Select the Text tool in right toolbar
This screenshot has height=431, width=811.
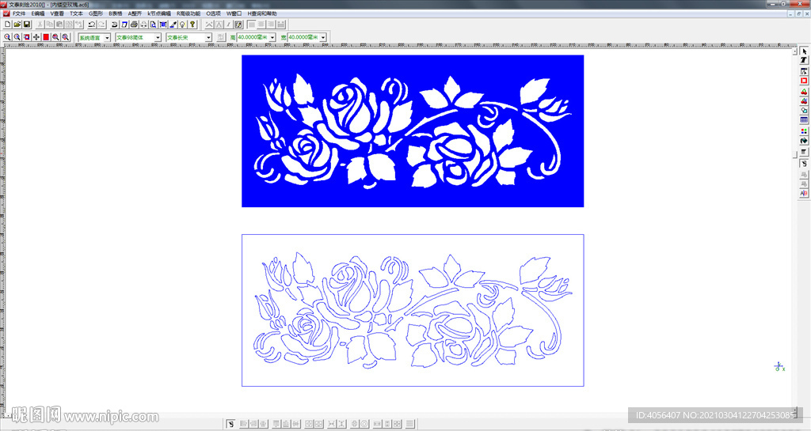point(804,61)
